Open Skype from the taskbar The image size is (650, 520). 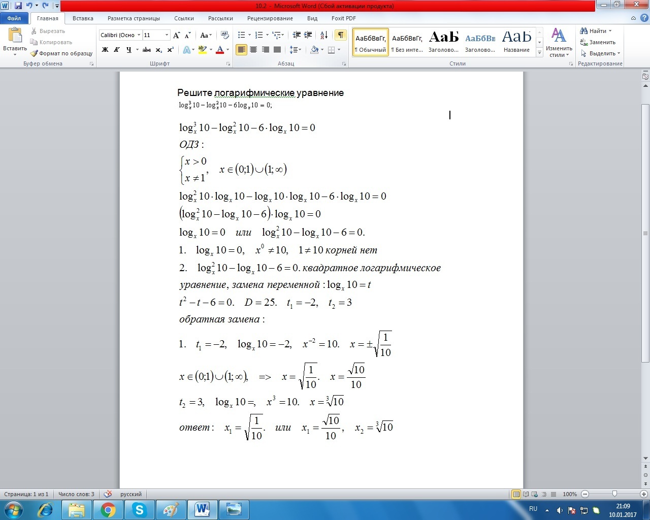[x=139, y=510]
